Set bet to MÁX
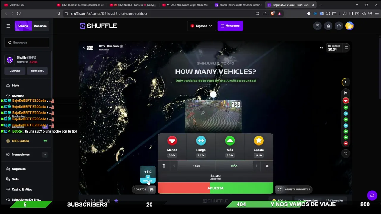381x214 pixels. 234,166
